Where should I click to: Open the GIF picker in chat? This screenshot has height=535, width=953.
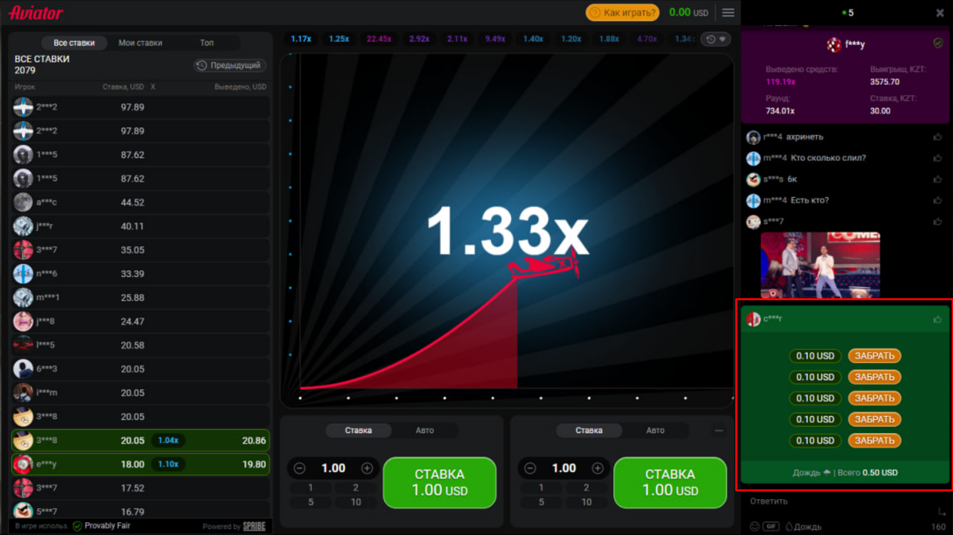[770, 526]
